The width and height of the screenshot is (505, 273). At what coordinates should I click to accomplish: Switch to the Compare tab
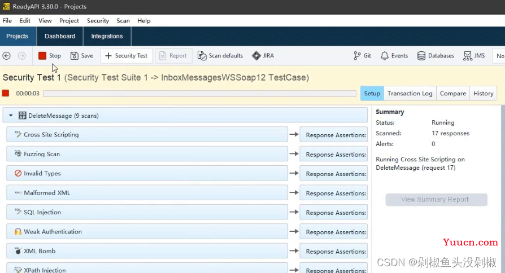453,93
